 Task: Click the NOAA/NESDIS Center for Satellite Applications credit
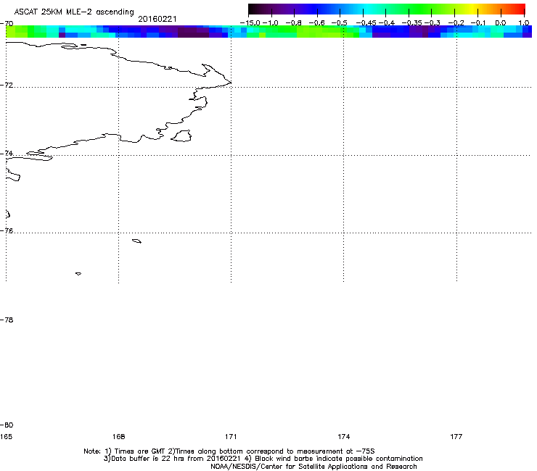click(x=313, y=467)
